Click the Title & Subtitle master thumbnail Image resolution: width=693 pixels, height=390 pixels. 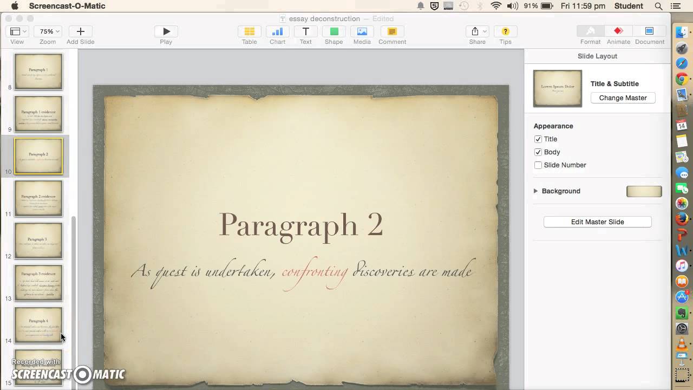click(558, 88)
